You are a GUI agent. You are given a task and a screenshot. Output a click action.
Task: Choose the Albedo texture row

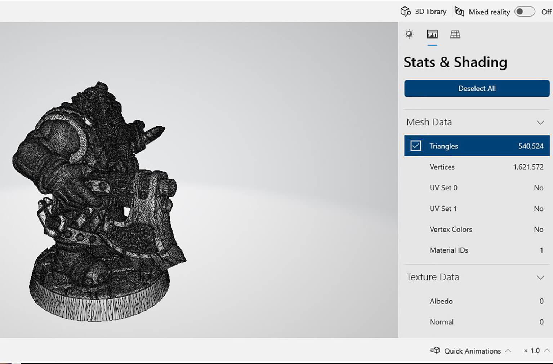click(477, 301)
